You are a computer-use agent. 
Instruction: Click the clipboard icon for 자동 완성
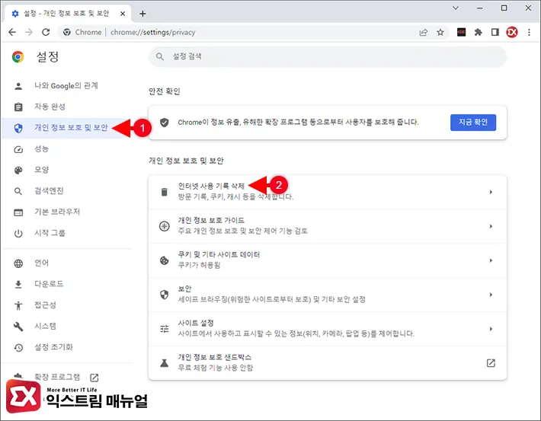(x=18, y=107)
